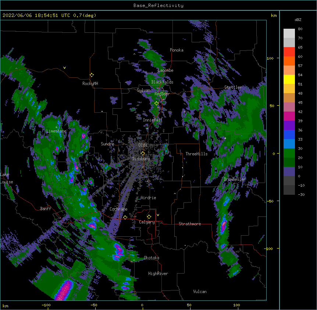Click the Sylvan label on the map
The width and height of the screenshot is (317, 310).
(143, 90)
